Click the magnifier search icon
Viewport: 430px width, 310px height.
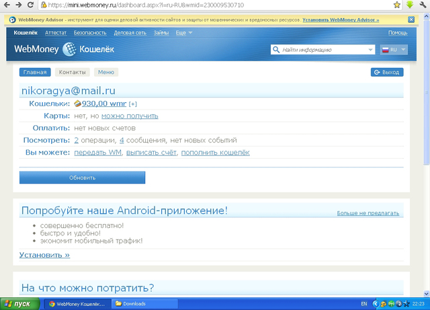[x=276, y=50]
